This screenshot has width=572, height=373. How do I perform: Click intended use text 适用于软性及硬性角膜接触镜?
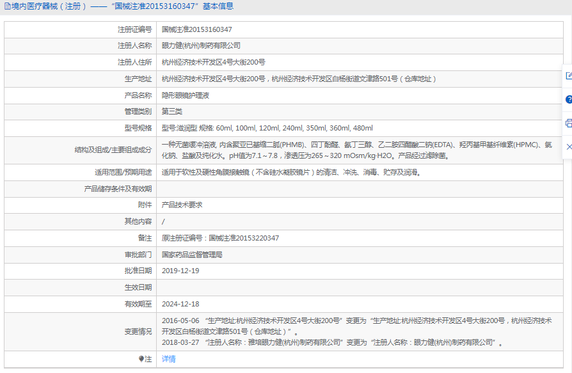pos(292,173)
